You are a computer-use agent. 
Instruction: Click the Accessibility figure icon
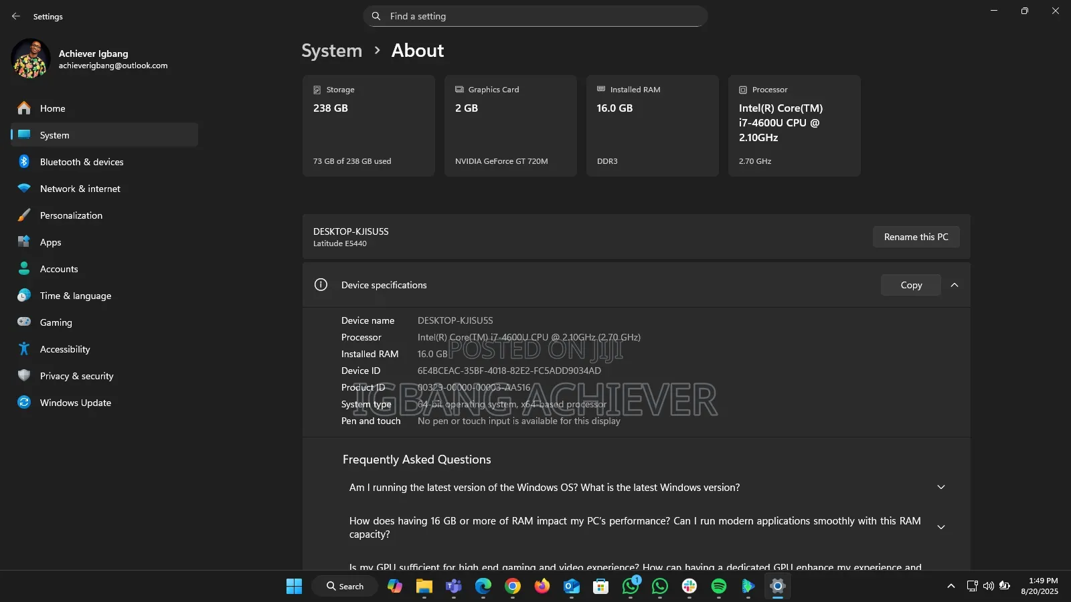coord(24,348)
